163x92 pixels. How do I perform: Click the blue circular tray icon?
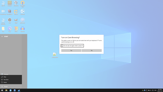click(x=145, y=90)
